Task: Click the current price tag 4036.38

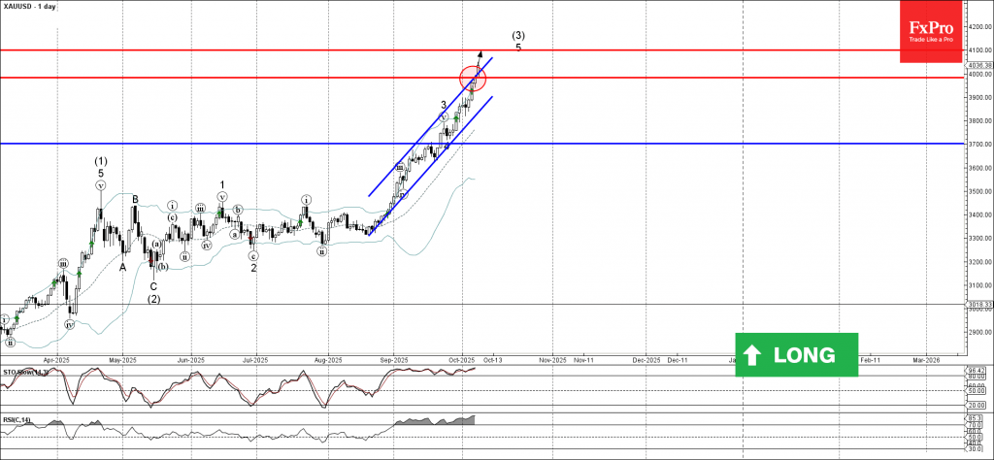Action: [978, 65]
